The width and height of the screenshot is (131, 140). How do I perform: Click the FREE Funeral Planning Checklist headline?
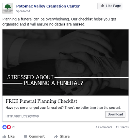click(41, 101)
